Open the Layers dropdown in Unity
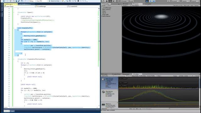The image size is (201, 113). (x=186, y=1)
